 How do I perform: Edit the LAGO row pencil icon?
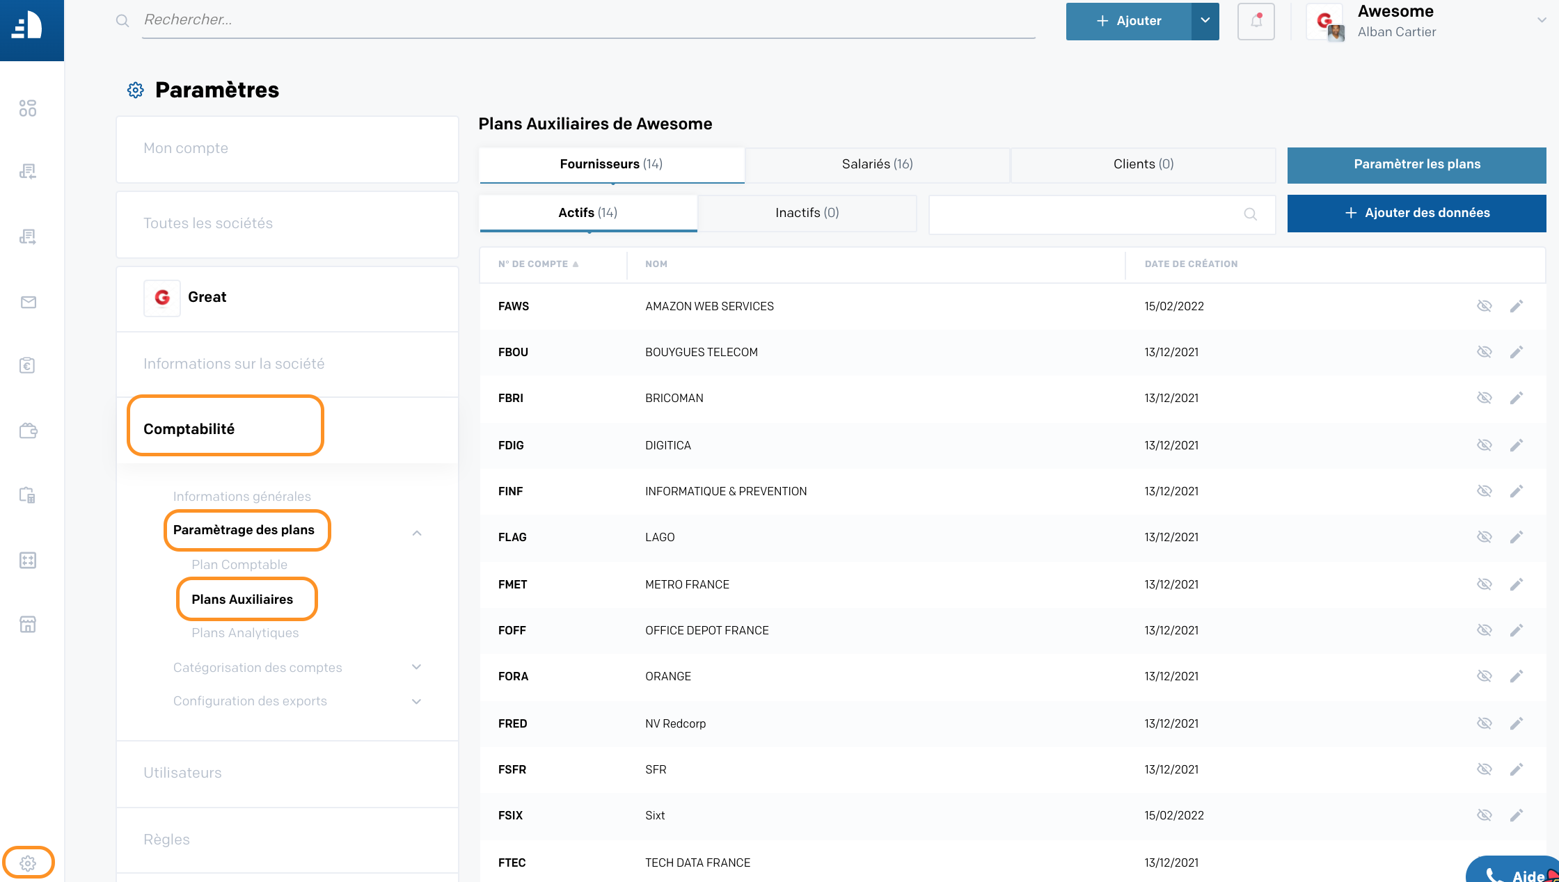pos(1517,537)
